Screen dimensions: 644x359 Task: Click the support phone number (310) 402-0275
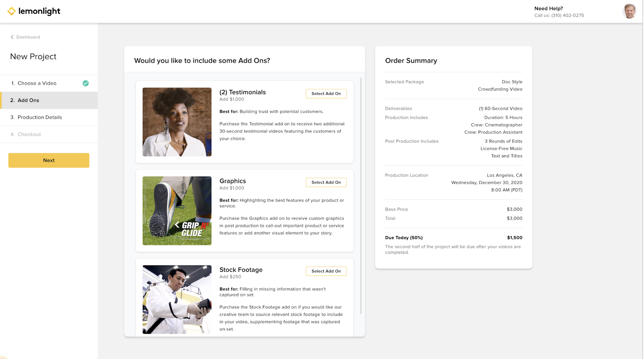click(568, 15)
